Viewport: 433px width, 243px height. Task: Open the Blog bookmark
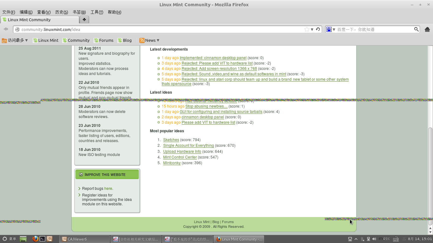(125, 40)
